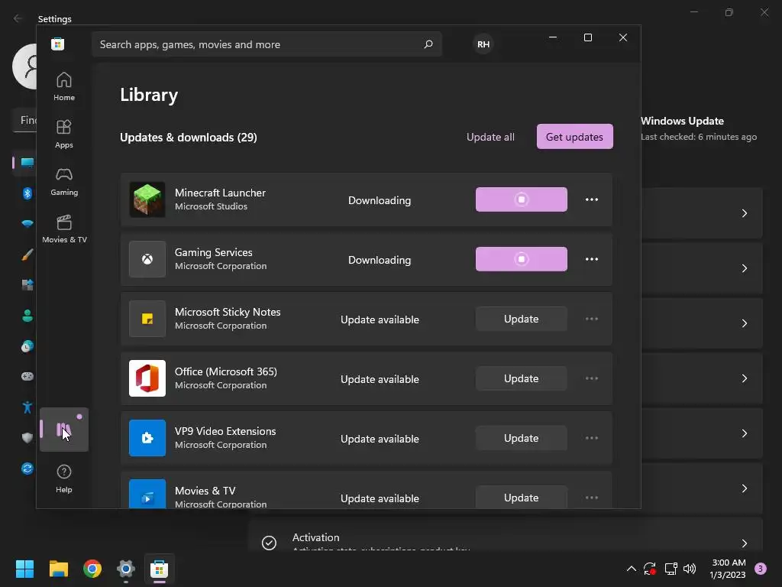Open Personalization brush icon in Settings
Screen dimensions: 782x587
(27, 255)
